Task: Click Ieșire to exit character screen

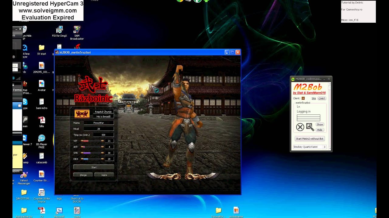Action: (104, 175)
